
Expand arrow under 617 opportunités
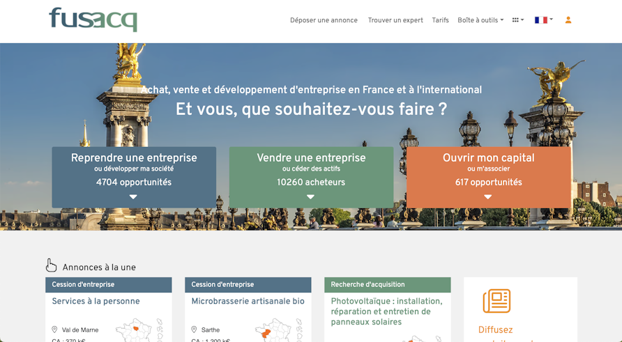pyautogui.click(x=488, y=196)
